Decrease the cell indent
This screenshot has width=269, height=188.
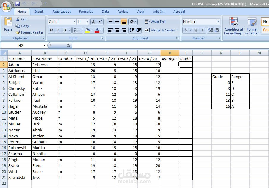tap(132, 30)
